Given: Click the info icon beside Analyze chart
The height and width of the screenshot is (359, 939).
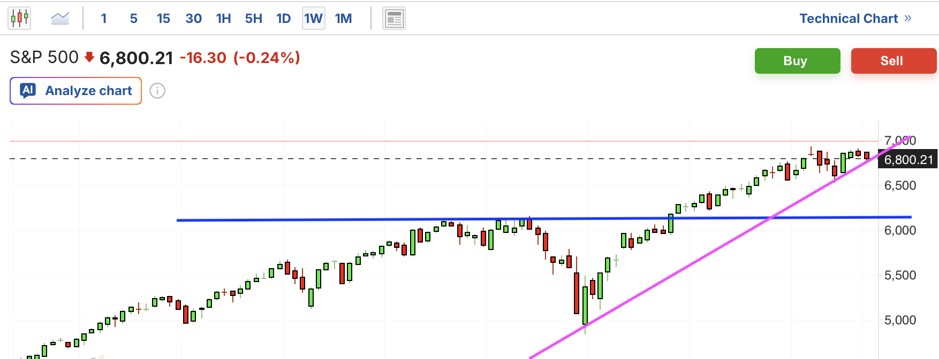Looking at the screenshot, I should pos(157,91).
